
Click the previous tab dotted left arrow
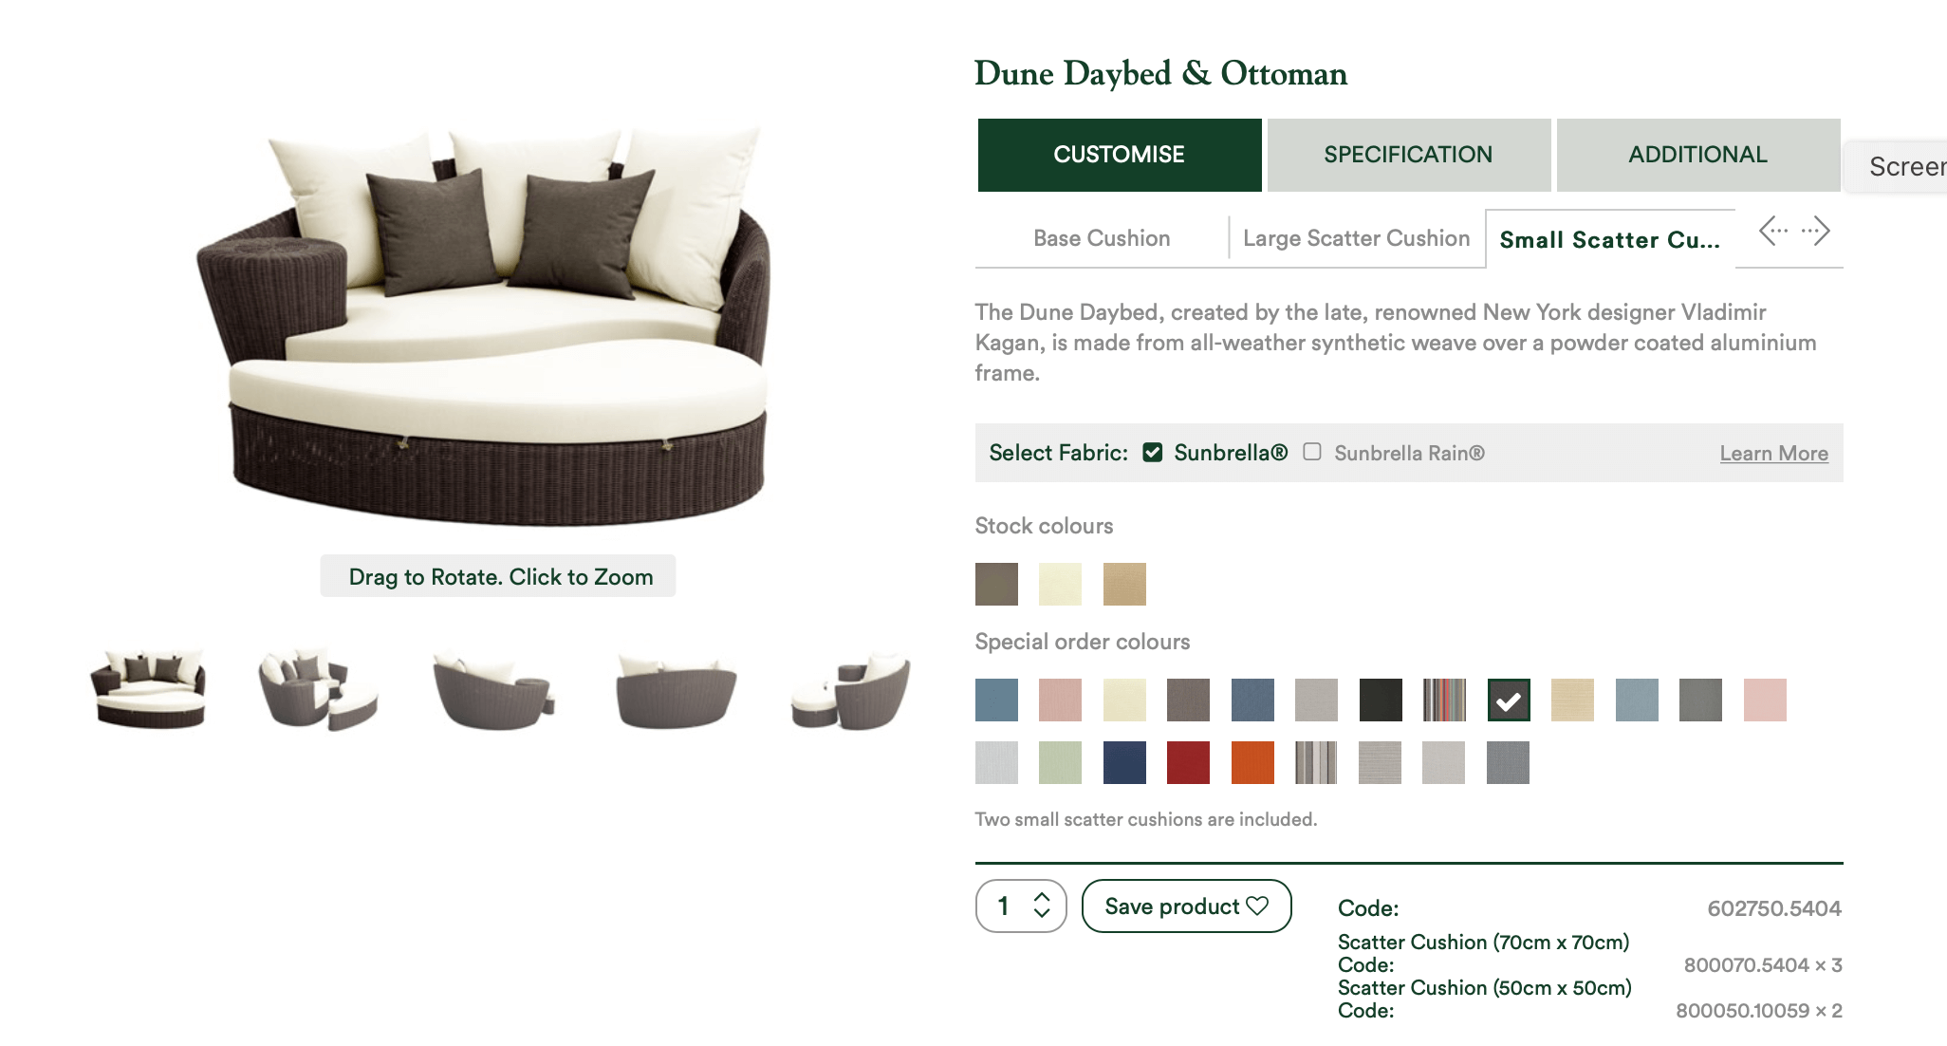click(1772, 231)
